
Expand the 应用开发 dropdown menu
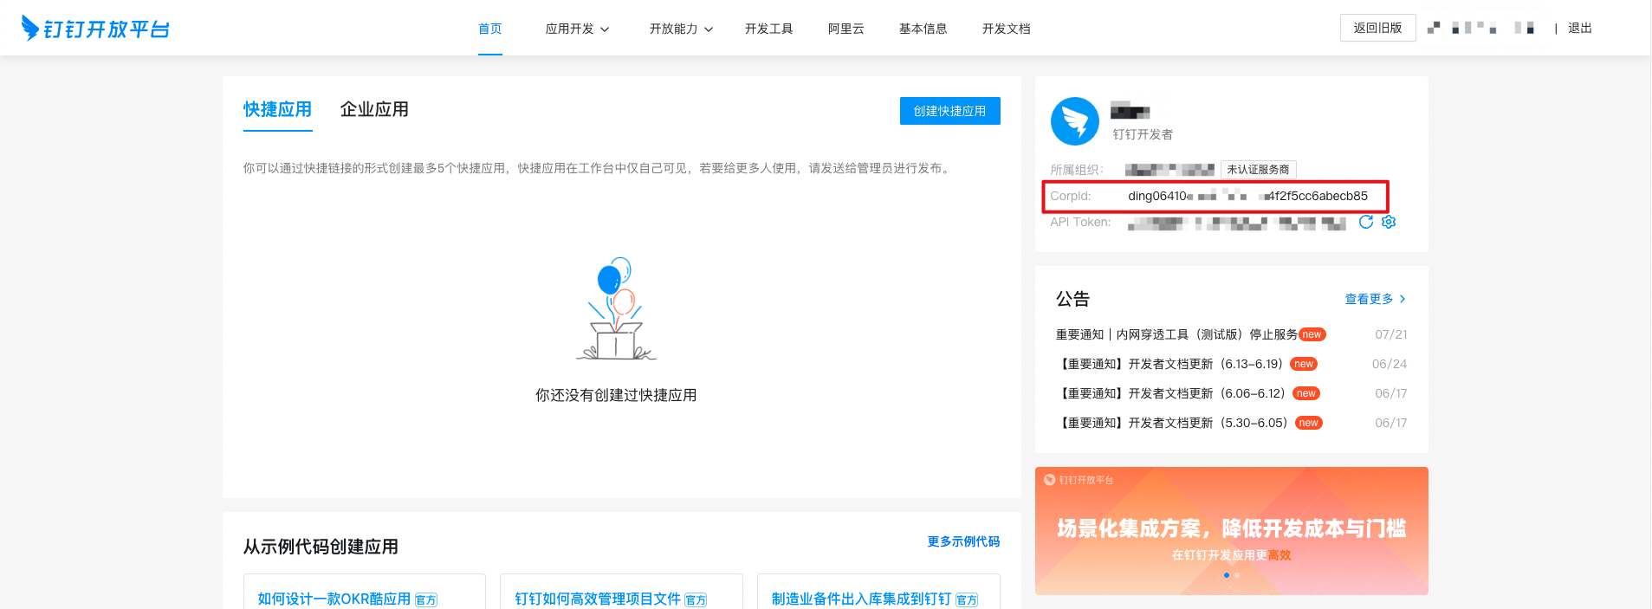point(577,29)
